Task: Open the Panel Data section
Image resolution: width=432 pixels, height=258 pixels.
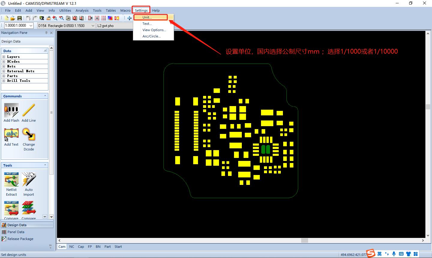Action: click(16, 232)
